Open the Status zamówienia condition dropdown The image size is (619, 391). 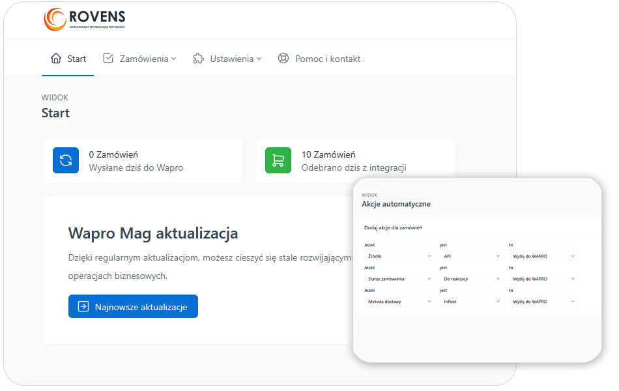pyautogui.click(x=399, y=279)
